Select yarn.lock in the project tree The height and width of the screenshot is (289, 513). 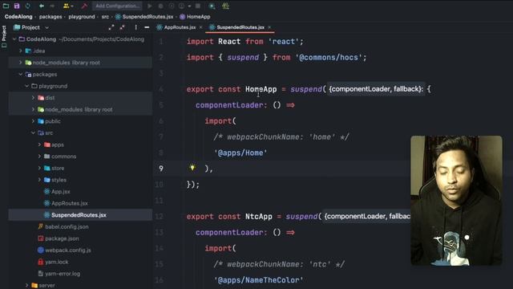click(57, 263)
